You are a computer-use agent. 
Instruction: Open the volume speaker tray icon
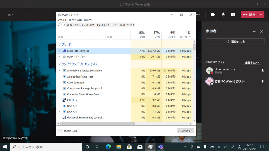coord(225,147)
